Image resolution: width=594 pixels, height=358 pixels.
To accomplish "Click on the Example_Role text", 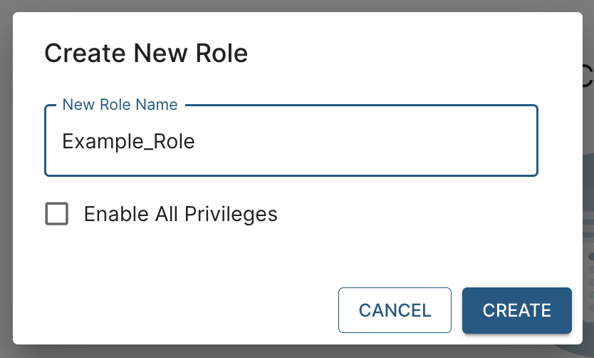I will tap(128, 141).
